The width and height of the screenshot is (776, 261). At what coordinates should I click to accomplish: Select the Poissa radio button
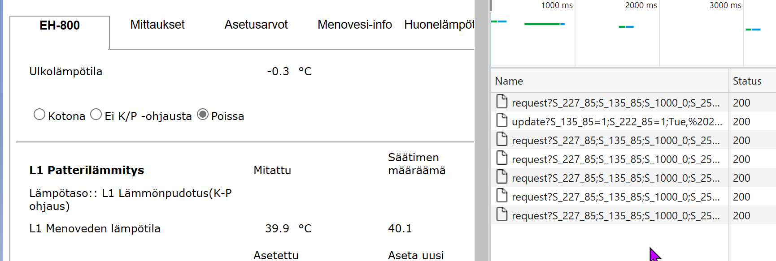(x=203, y=115)
